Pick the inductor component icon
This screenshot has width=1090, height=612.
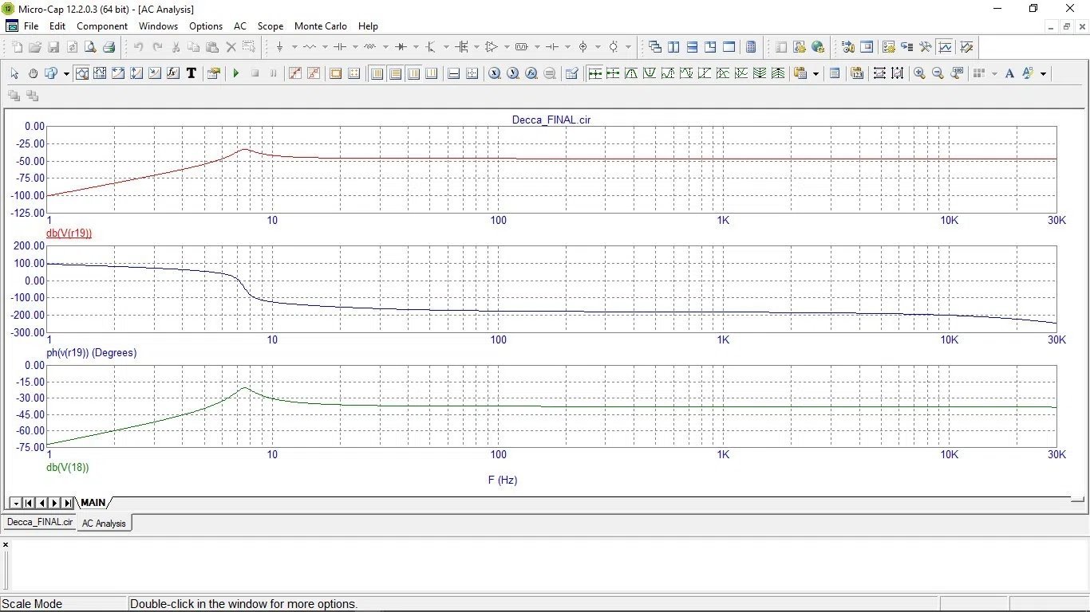pyautogui.click(x=370, y=47)
